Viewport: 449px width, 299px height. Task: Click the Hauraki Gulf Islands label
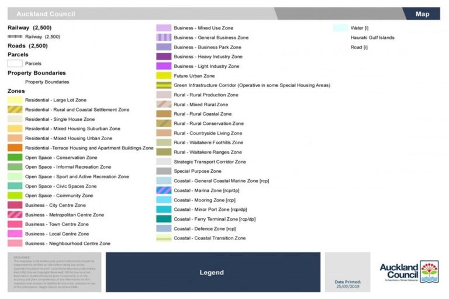pos(372,37)
